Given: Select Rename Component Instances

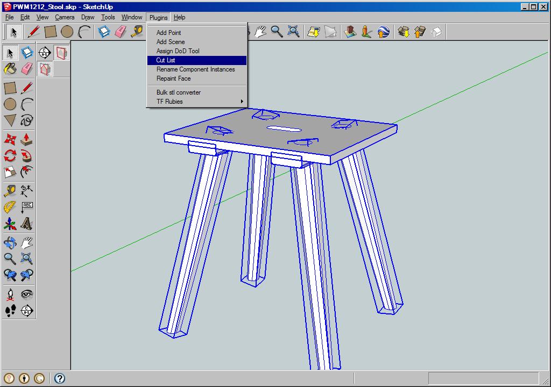Looking at the screenshot, I should tap(195, 69).
